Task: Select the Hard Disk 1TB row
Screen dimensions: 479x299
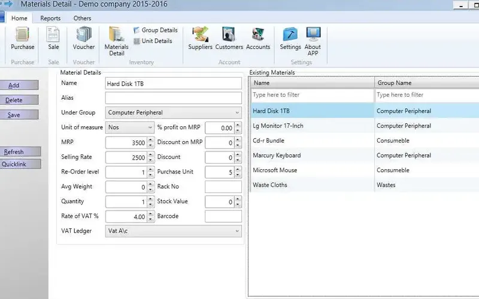Action: (365, 111)
